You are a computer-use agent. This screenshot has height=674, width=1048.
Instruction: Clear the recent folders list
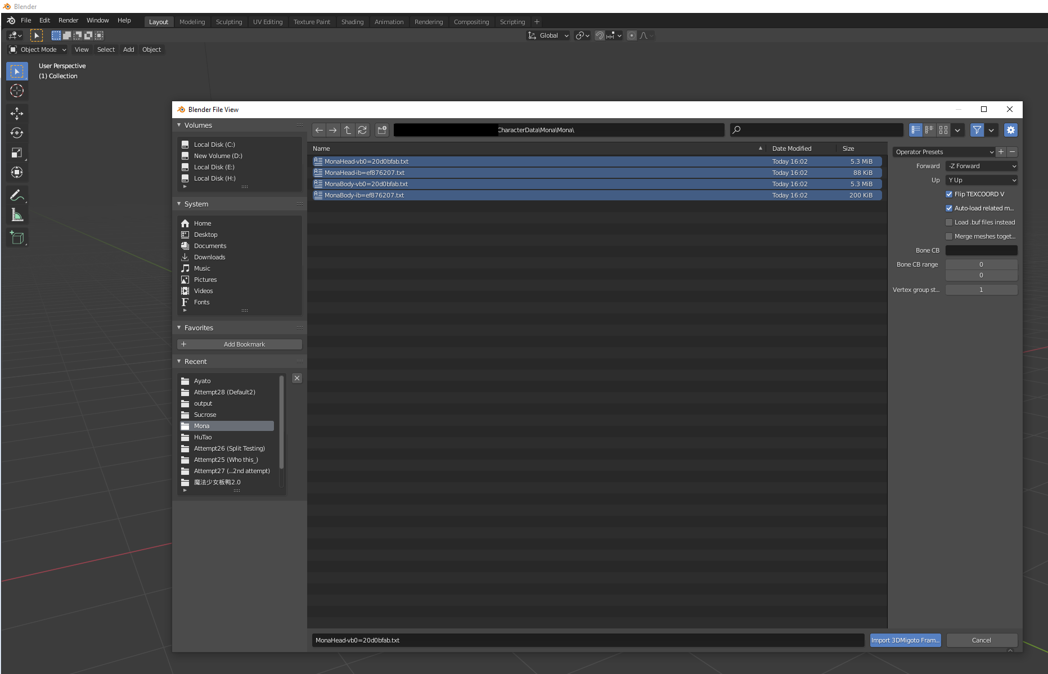[x=297, y=378]
